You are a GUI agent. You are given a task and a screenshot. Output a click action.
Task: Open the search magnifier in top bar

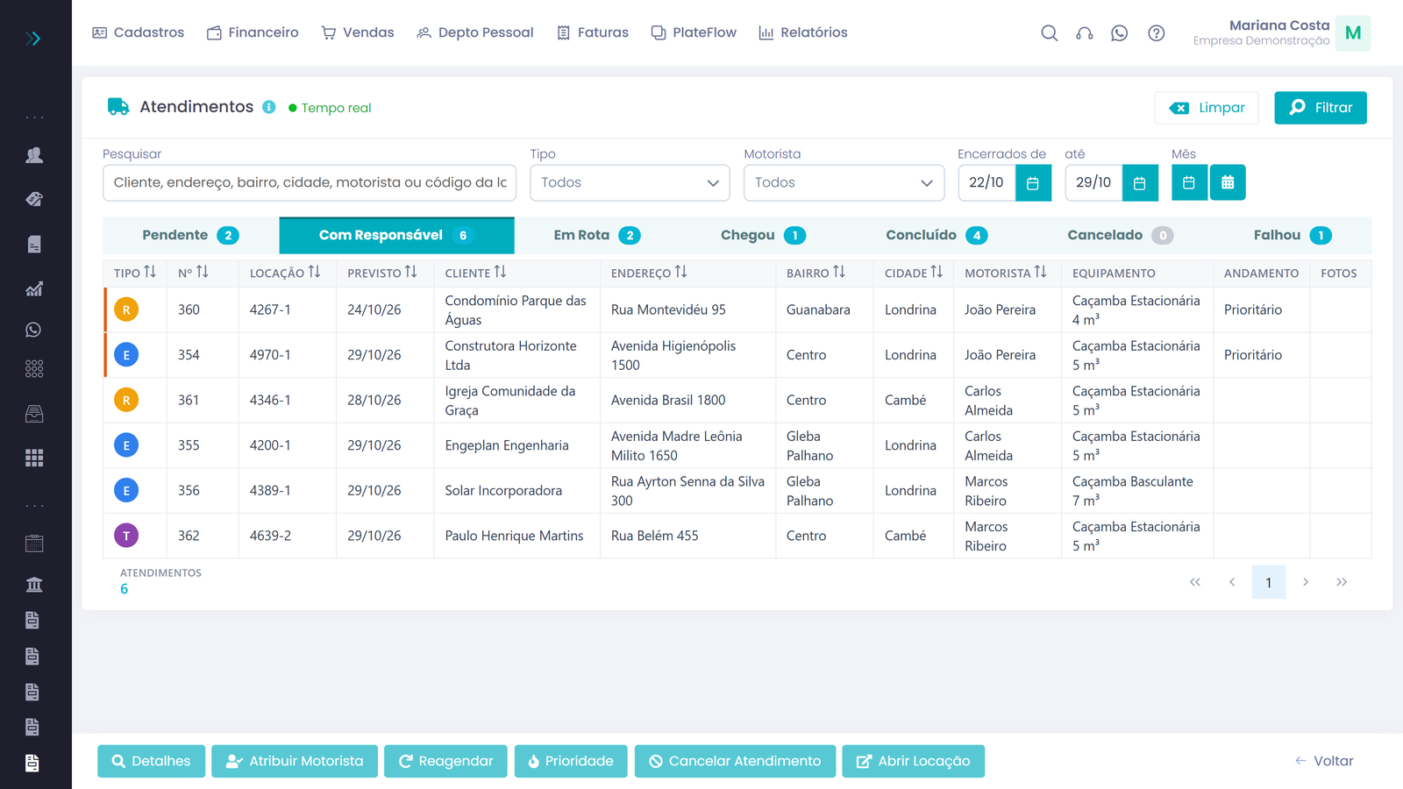[1049, 33]
